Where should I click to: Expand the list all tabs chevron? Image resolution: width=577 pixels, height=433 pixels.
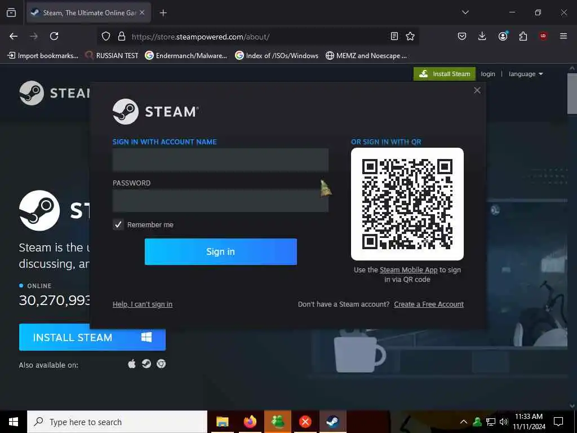[x=465, y=12]
